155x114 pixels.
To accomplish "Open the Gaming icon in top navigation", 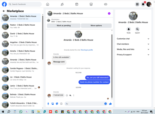I will (106, 4).
